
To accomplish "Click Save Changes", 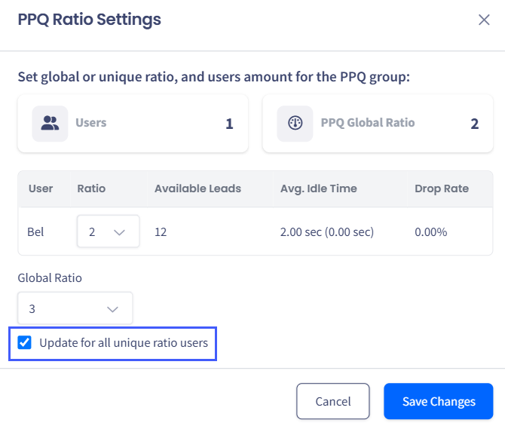I will click(x=439, y=401).
